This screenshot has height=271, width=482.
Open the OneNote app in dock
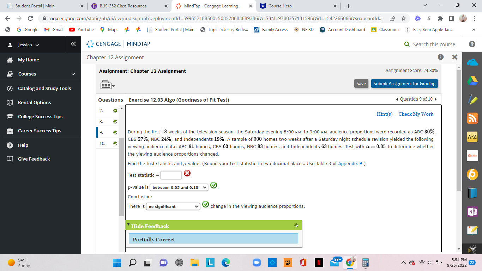(472, 212)
